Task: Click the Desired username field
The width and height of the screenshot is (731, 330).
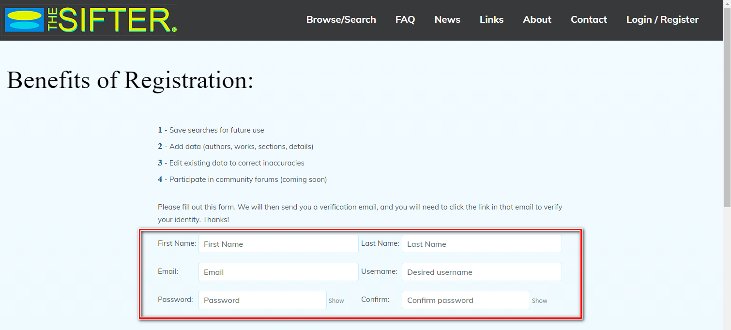Action: [x=482, y=272]
